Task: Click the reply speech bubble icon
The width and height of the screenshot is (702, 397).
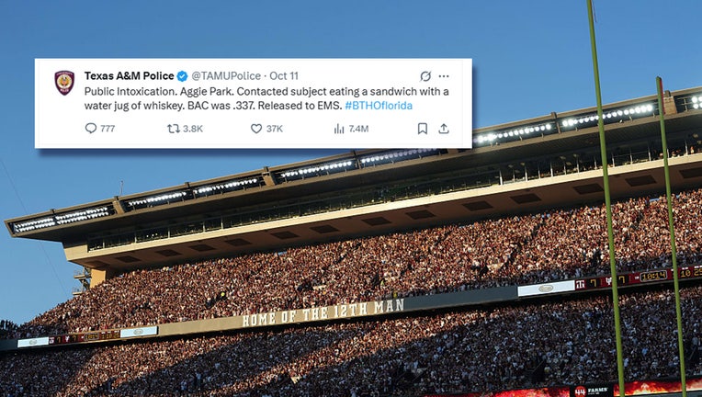Action: 91,129
